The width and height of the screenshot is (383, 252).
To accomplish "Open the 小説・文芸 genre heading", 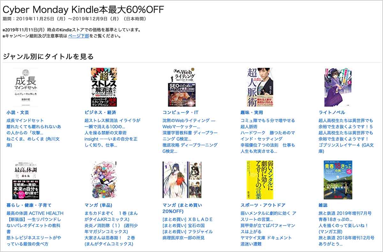I will pos(18,112).
